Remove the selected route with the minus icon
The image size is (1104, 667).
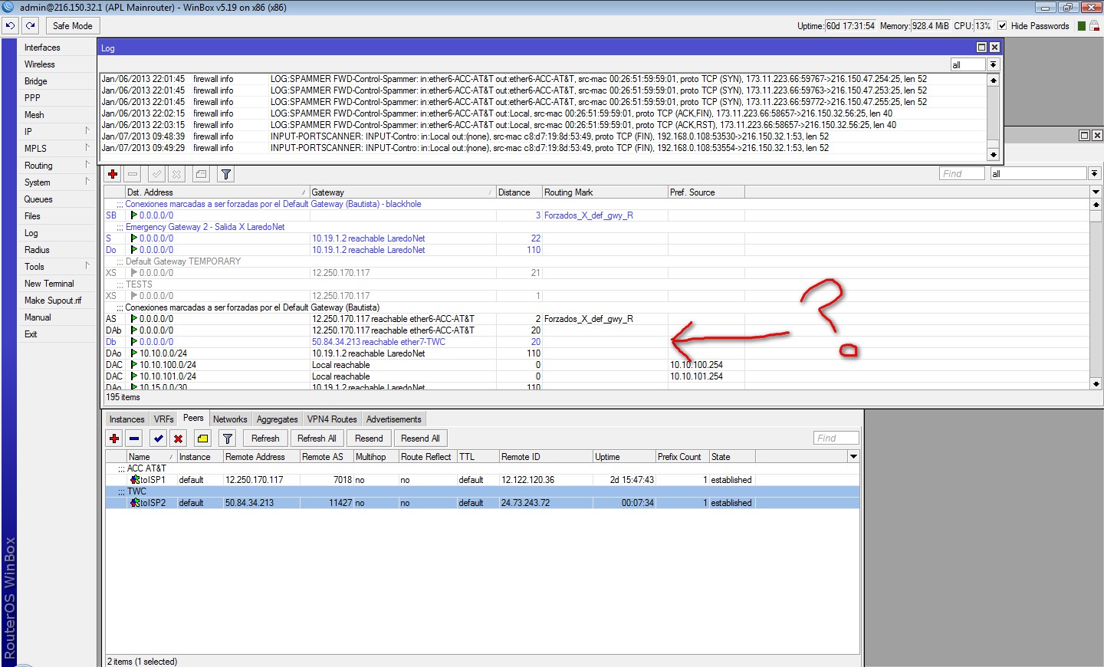coord(133,174)
